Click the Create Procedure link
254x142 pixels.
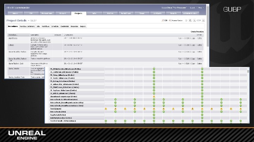pyautogui.click(x=197, y=32)
